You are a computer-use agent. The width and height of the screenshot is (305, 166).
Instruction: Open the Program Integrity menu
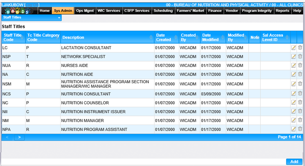(x=257, y=11)
